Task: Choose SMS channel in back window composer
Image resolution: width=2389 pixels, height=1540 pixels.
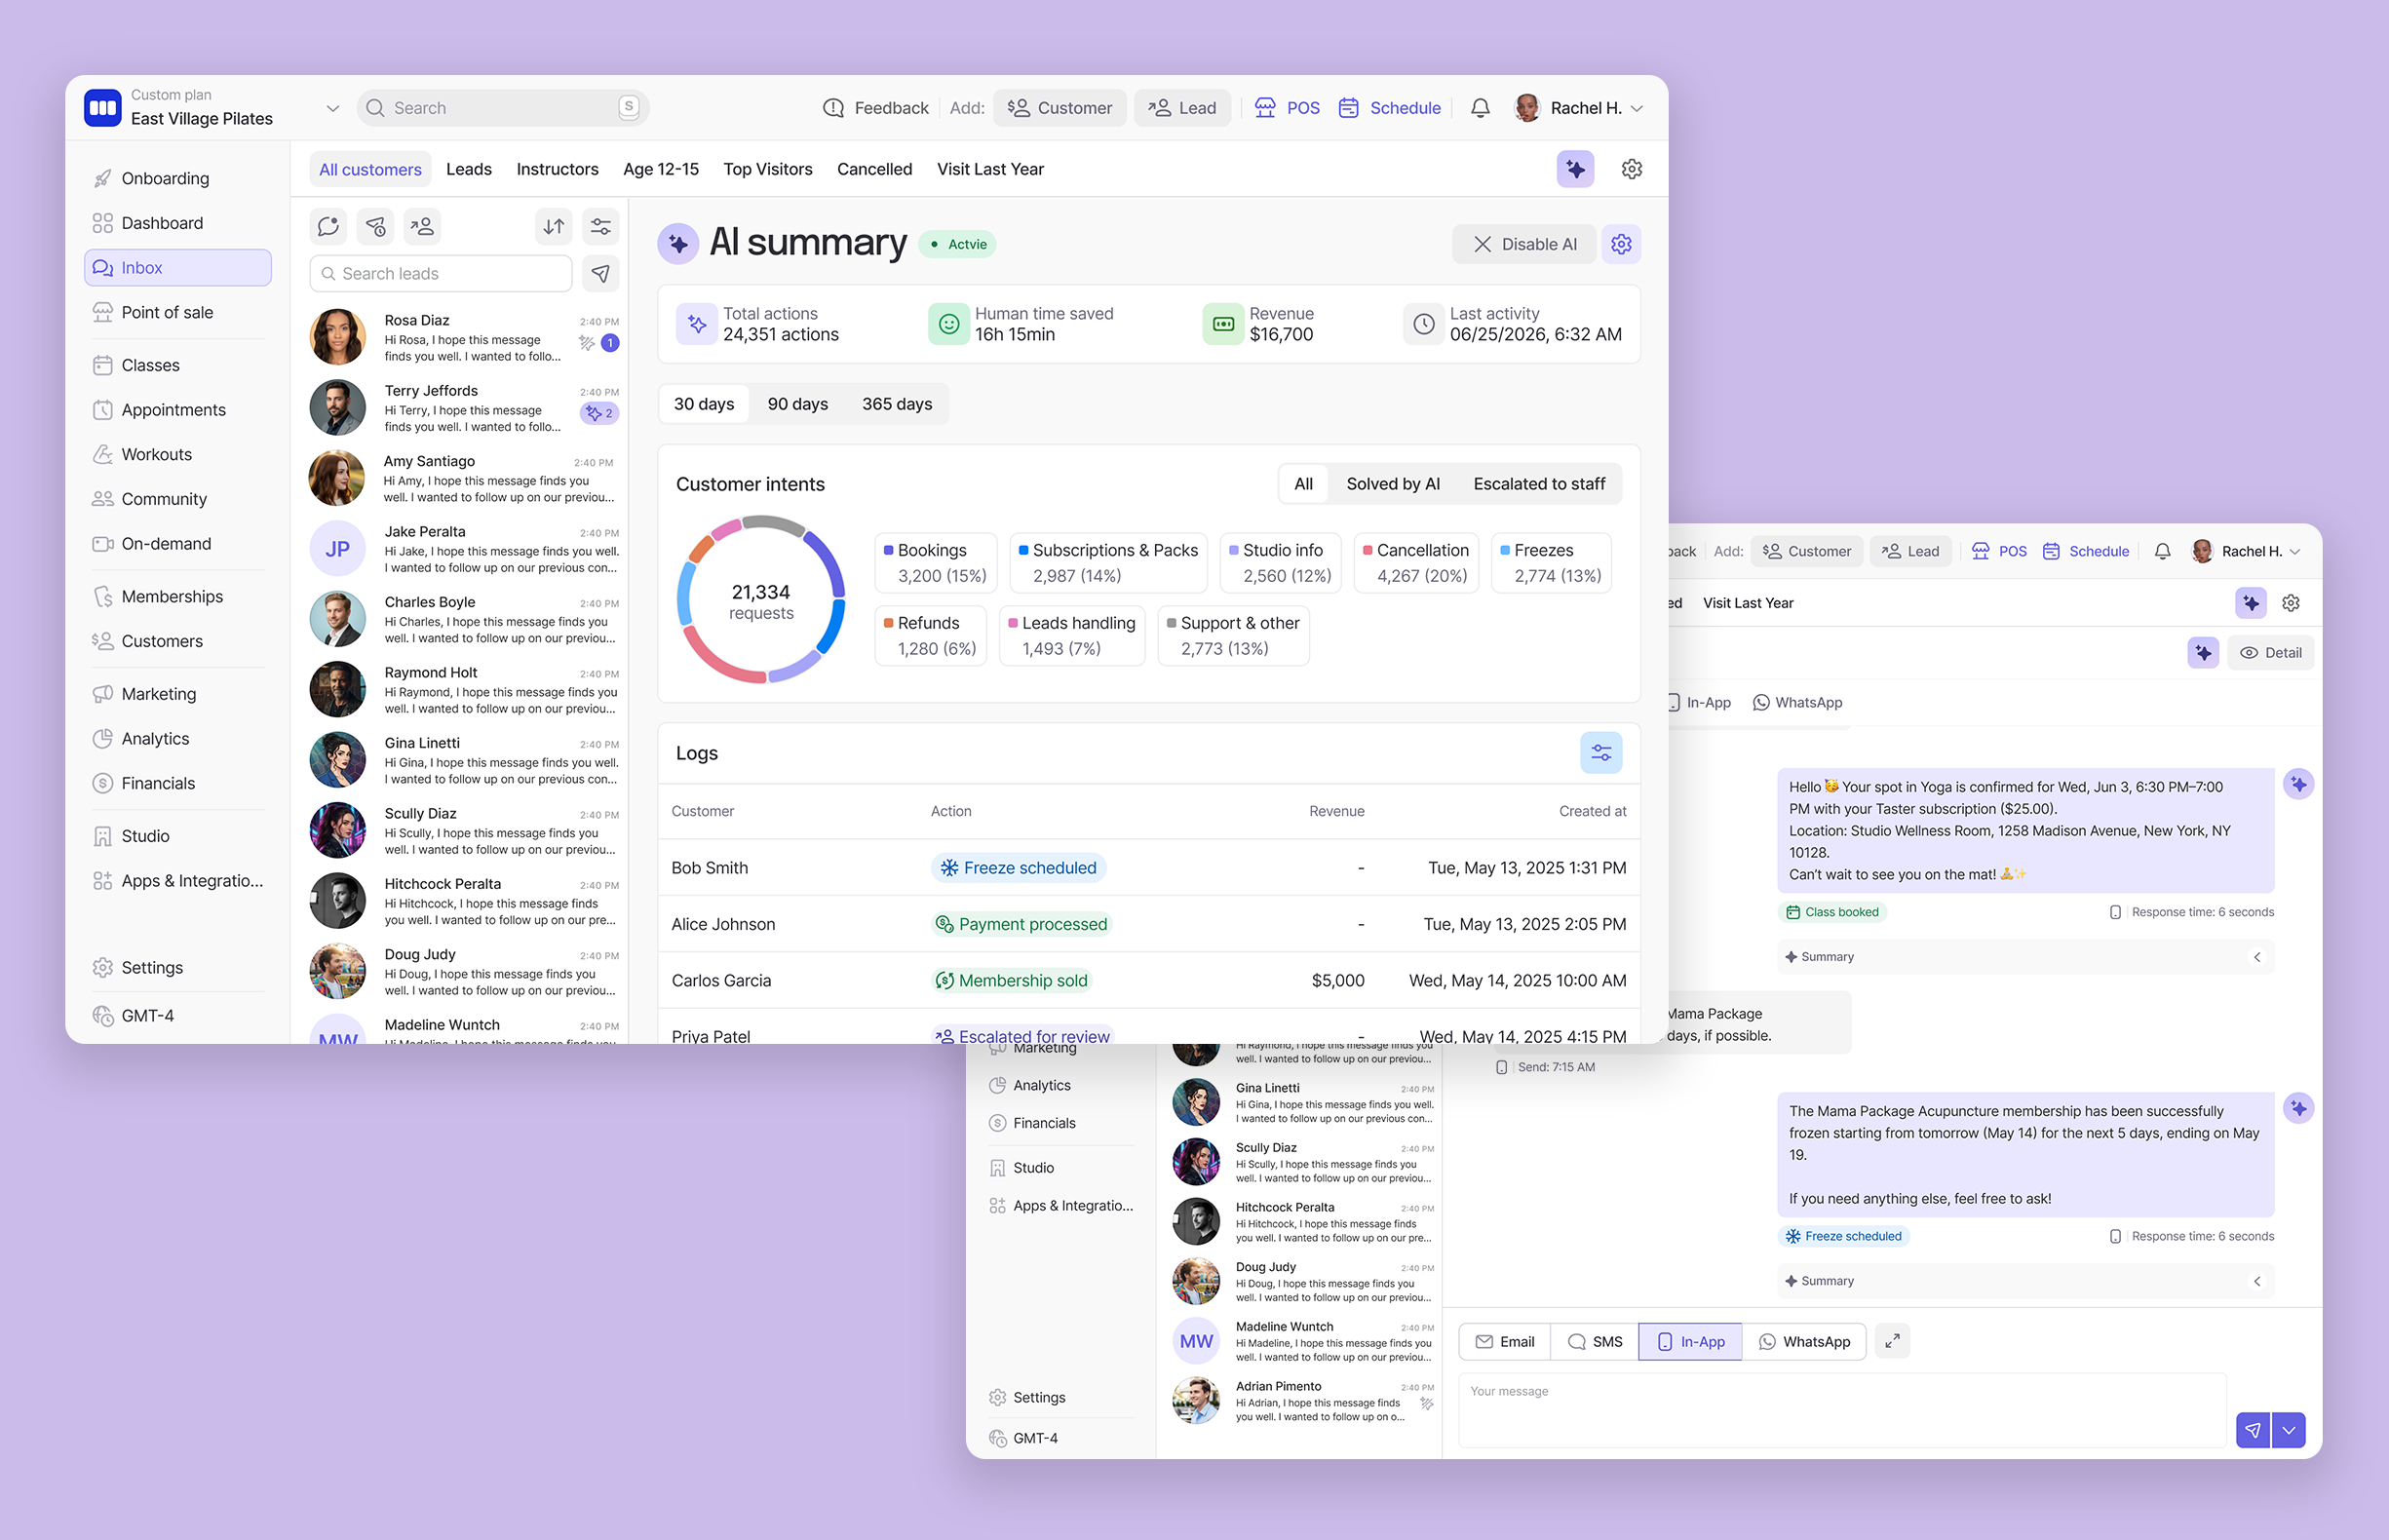Action: [x=1595, y=1342]
